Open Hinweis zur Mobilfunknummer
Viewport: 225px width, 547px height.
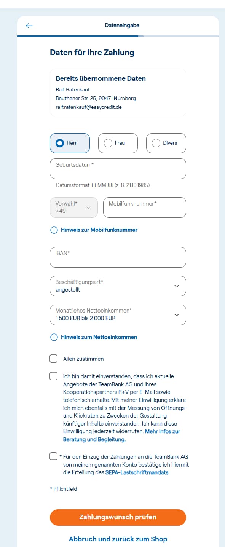(99, 230)
